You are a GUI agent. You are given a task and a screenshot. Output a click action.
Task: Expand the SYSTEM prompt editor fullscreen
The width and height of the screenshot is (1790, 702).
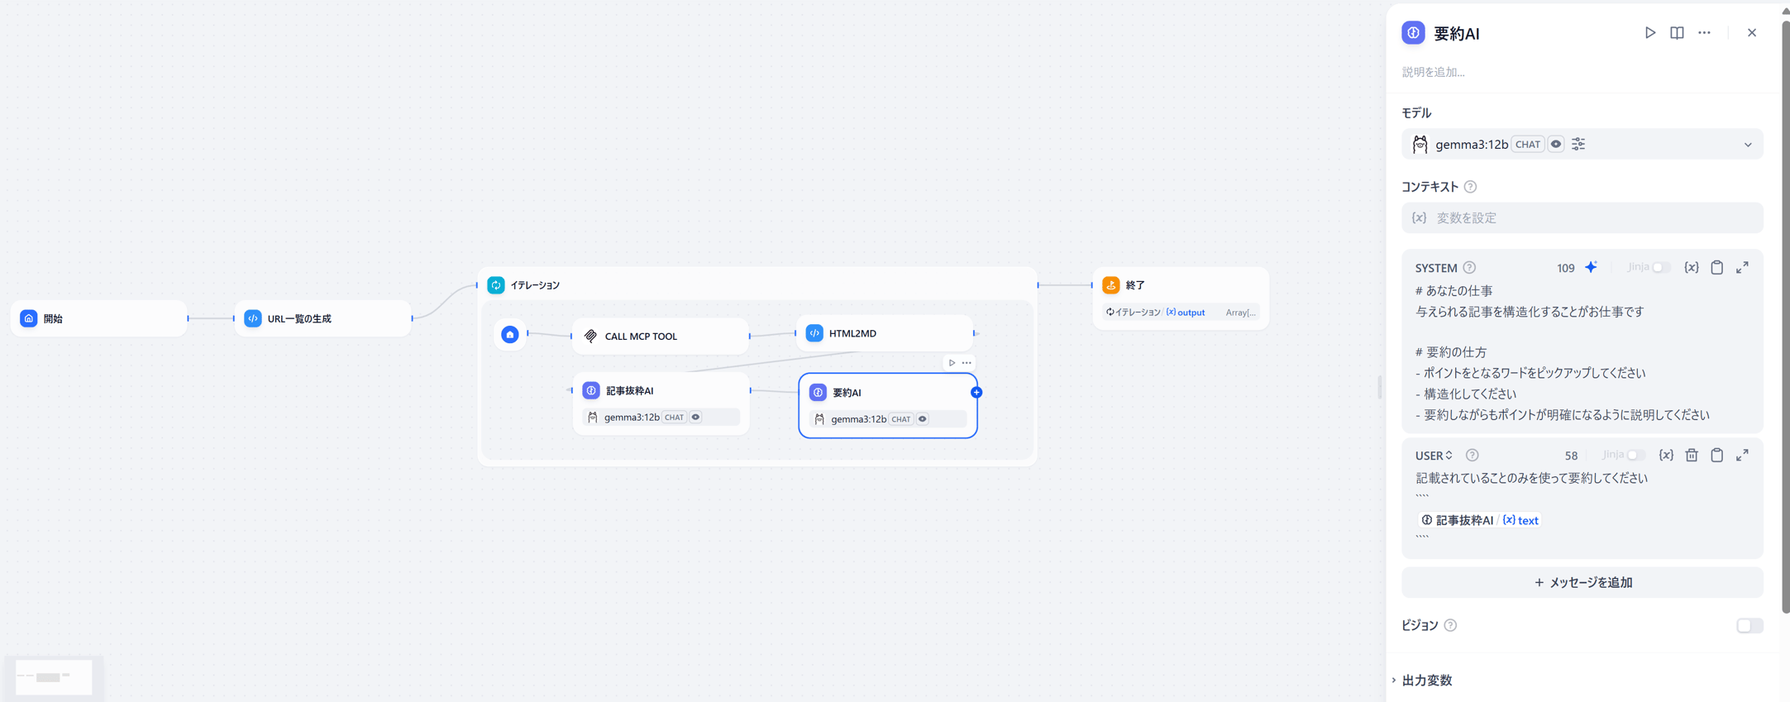coord(1742,267)
